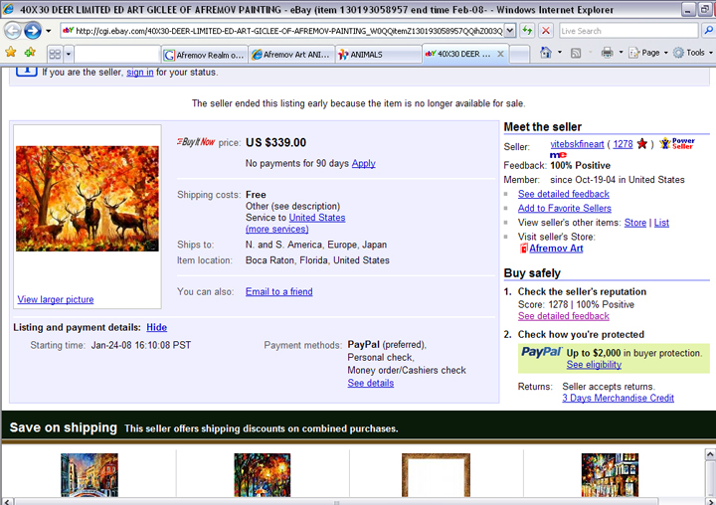This screenshot has width=716, height=505.
Task: Open the Page menu
Action: click(648, 53)
